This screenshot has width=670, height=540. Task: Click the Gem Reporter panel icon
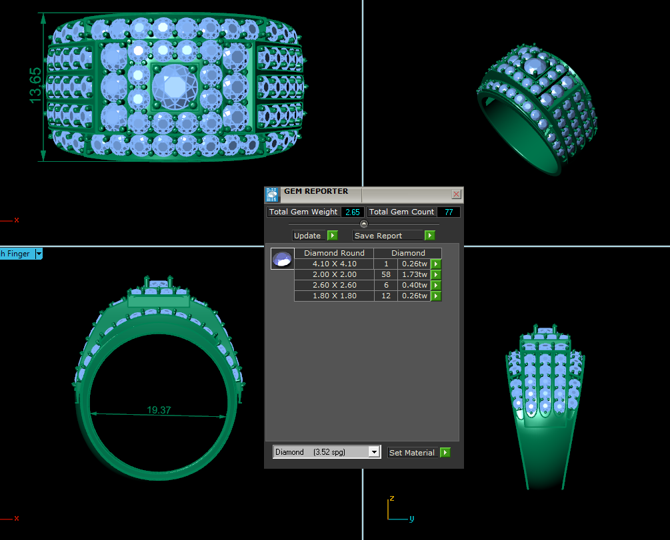pos(272,194)
